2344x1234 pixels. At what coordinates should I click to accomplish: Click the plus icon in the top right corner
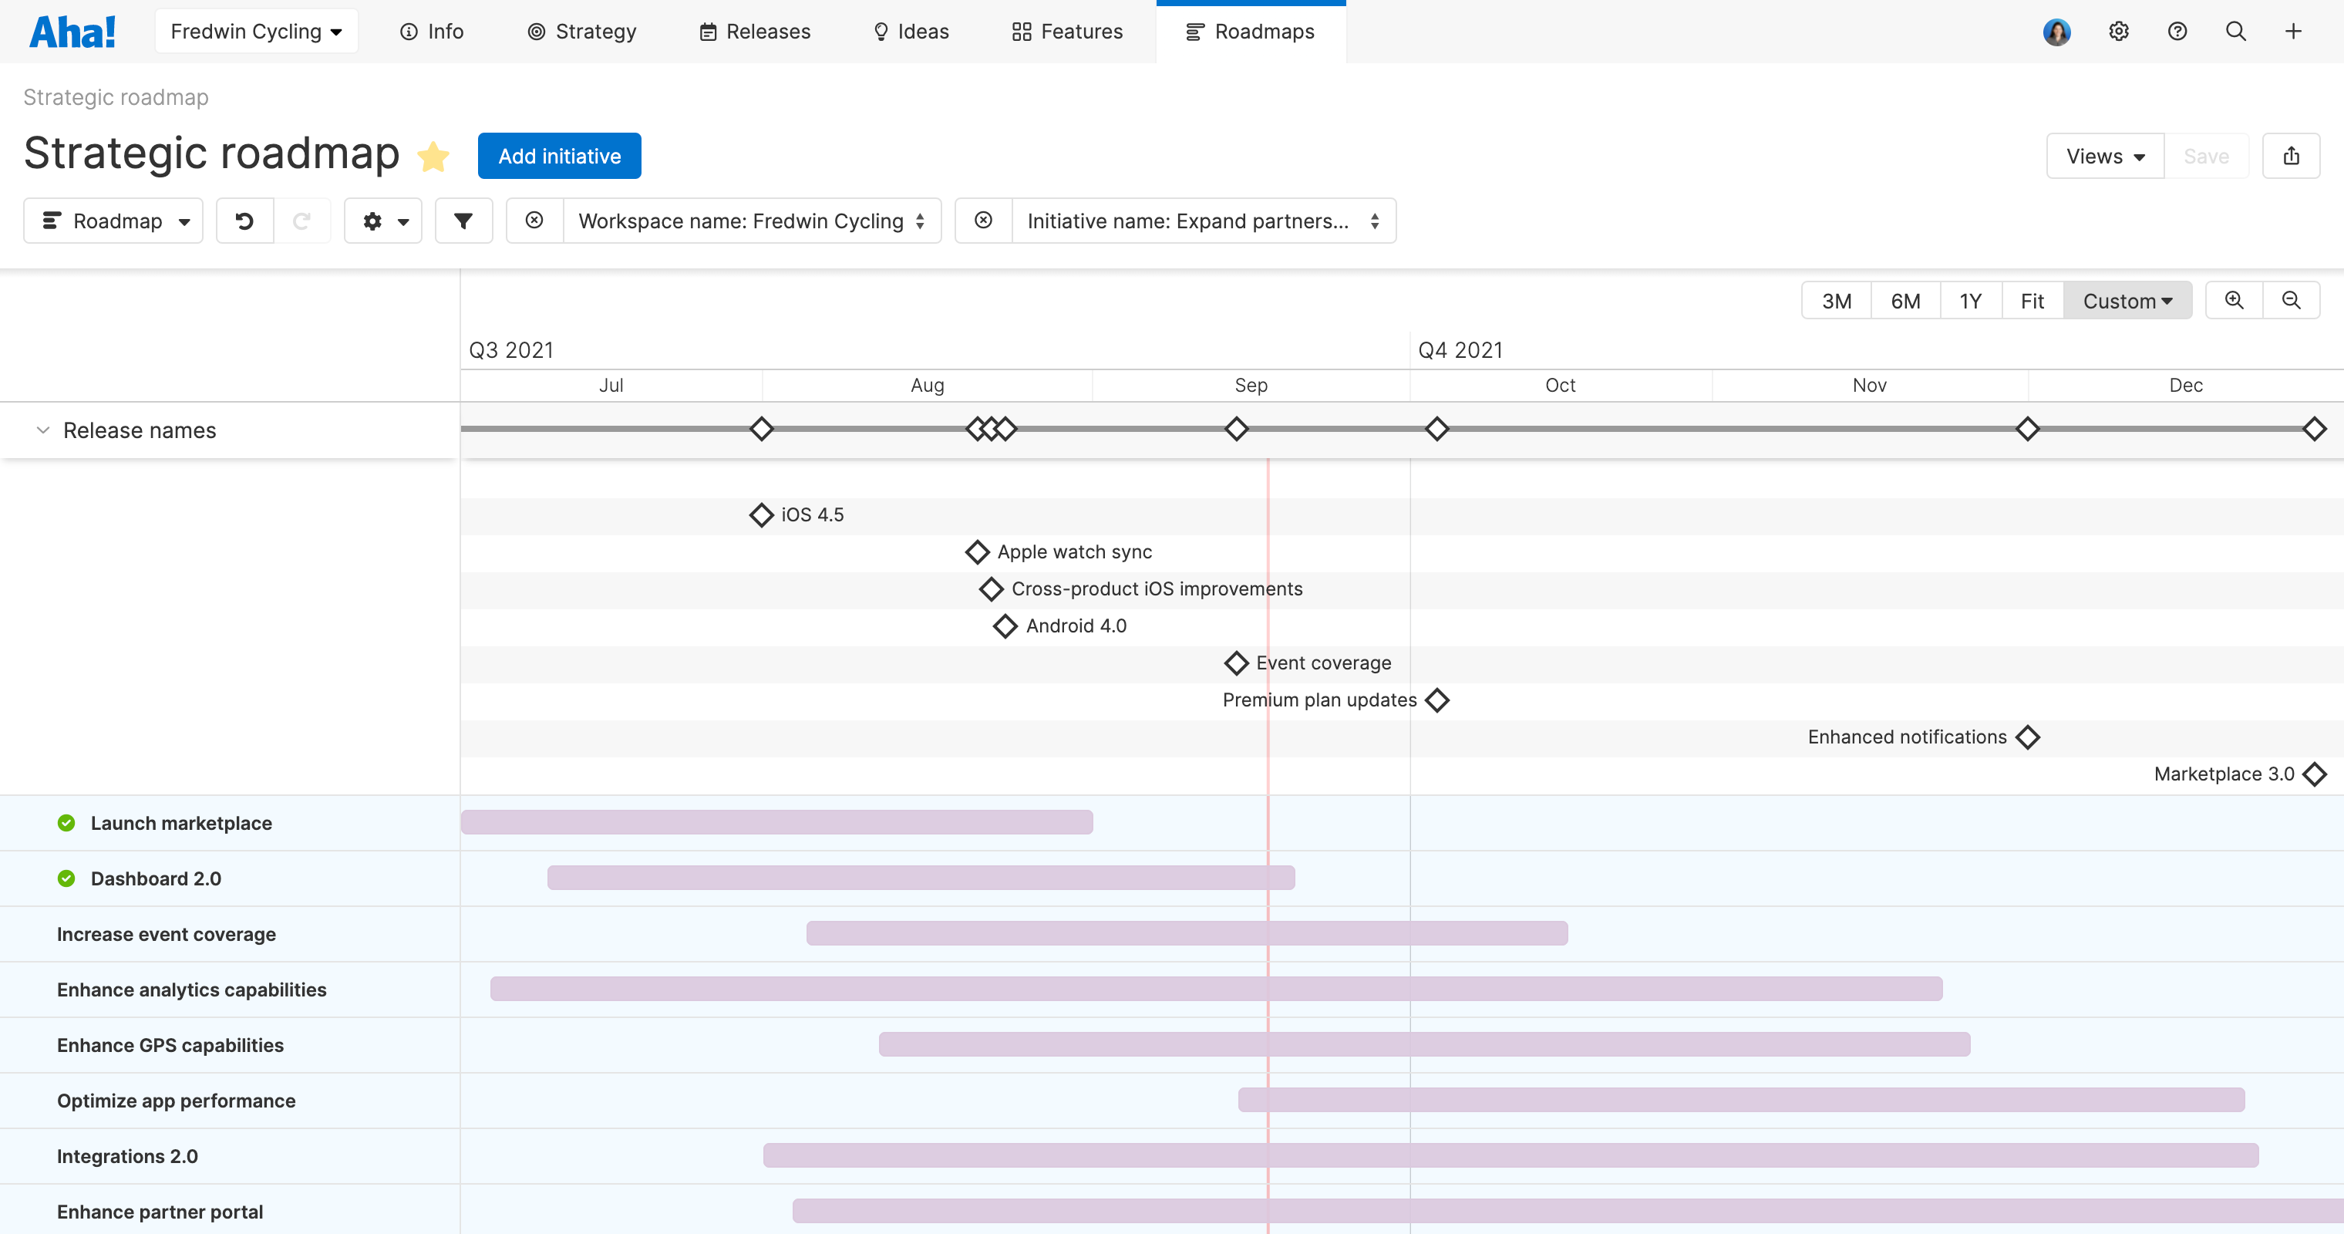tap(2292, 31)
